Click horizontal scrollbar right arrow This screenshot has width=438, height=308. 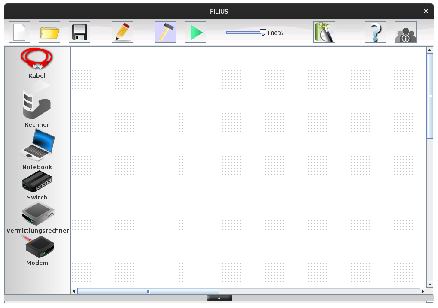coord(423,291)
